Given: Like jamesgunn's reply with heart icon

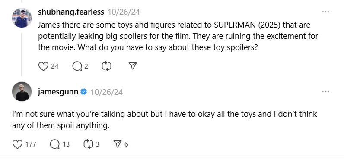Looking at the screenshot, I should pos(18,144).
